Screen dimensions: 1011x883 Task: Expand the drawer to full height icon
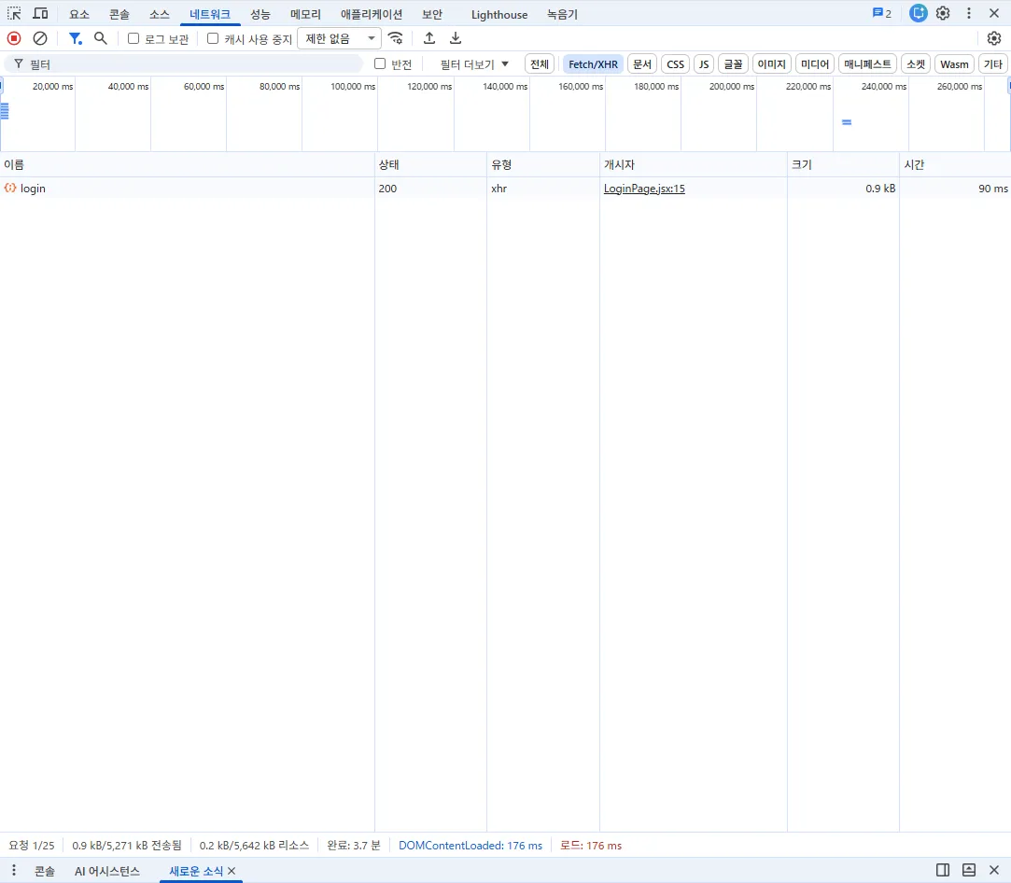coord(968,870)
